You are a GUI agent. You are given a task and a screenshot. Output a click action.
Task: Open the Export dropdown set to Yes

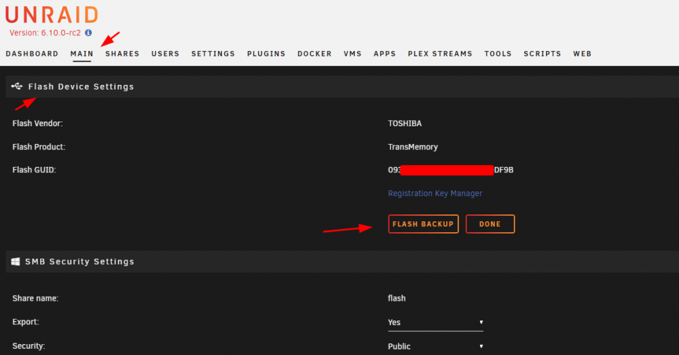pyautogui.click(x=436, y=322)
